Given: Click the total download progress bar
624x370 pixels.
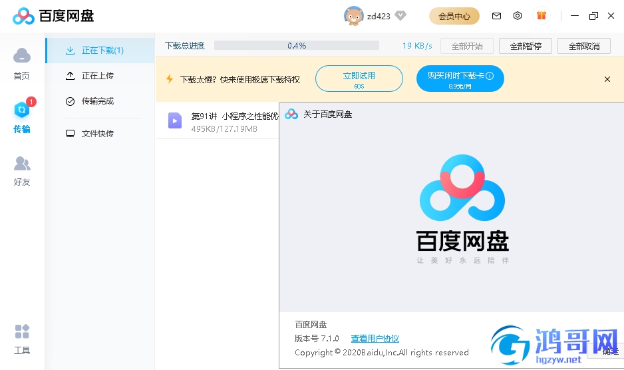Looking at the screenshot, I should point(297,45).
